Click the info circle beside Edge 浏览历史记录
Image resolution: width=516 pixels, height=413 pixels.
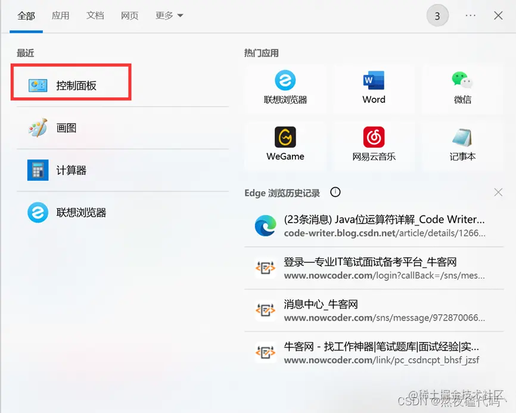pyautogui.click(x=335, y=192)
